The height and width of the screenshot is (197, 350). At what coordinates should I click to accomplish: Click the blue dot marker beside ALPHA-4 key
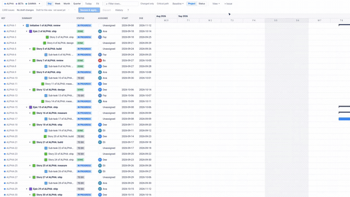pyautogui.click(x=5, y=43)
